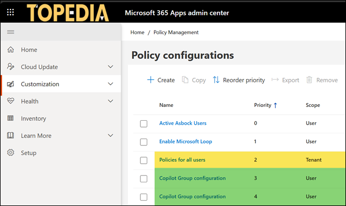Expand the Cloud Update chevron
This screenshot has height=206, width=346.
pyautogui.click(x=111, y=67)
